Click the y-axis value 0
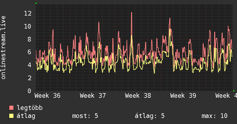This screenshot has height=124, width=237. [x=30, y=91]
